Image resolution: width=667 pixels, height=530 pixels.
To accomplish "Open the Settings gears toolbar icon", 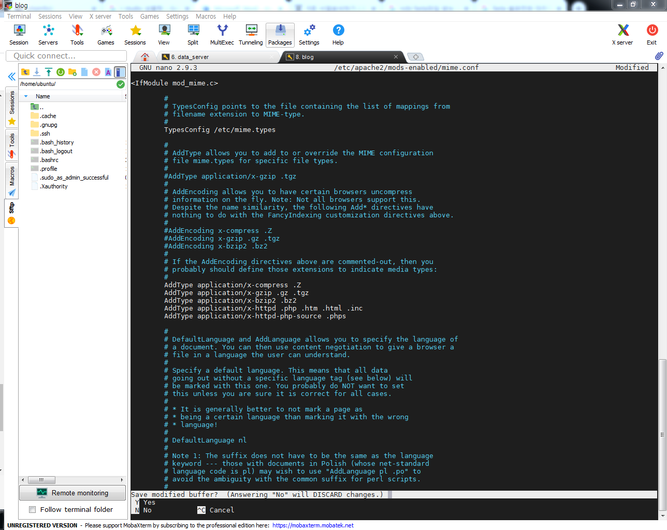I will (309, 35).
